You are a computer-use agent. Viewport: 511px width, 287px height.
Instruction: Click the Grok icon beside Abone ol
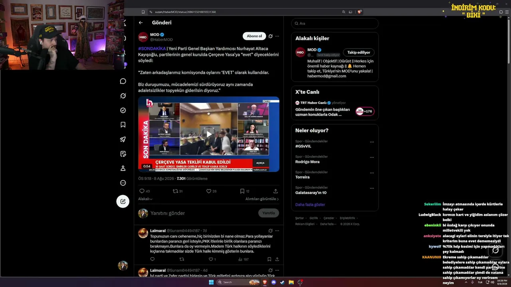pyautogui.click(x=270, y=36)
